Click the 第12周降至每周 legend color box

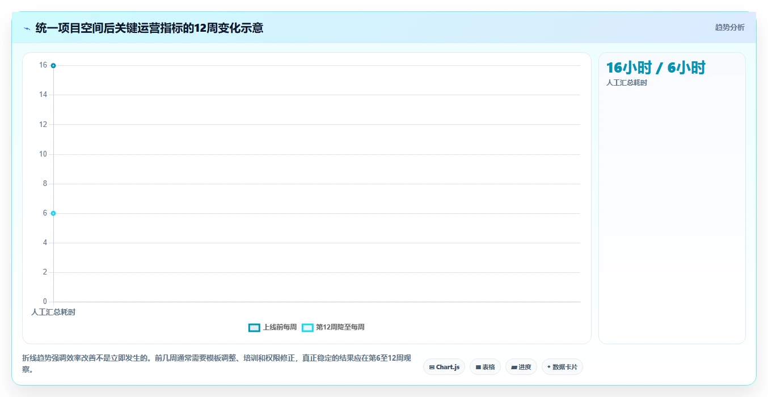(x=307, y=327)
